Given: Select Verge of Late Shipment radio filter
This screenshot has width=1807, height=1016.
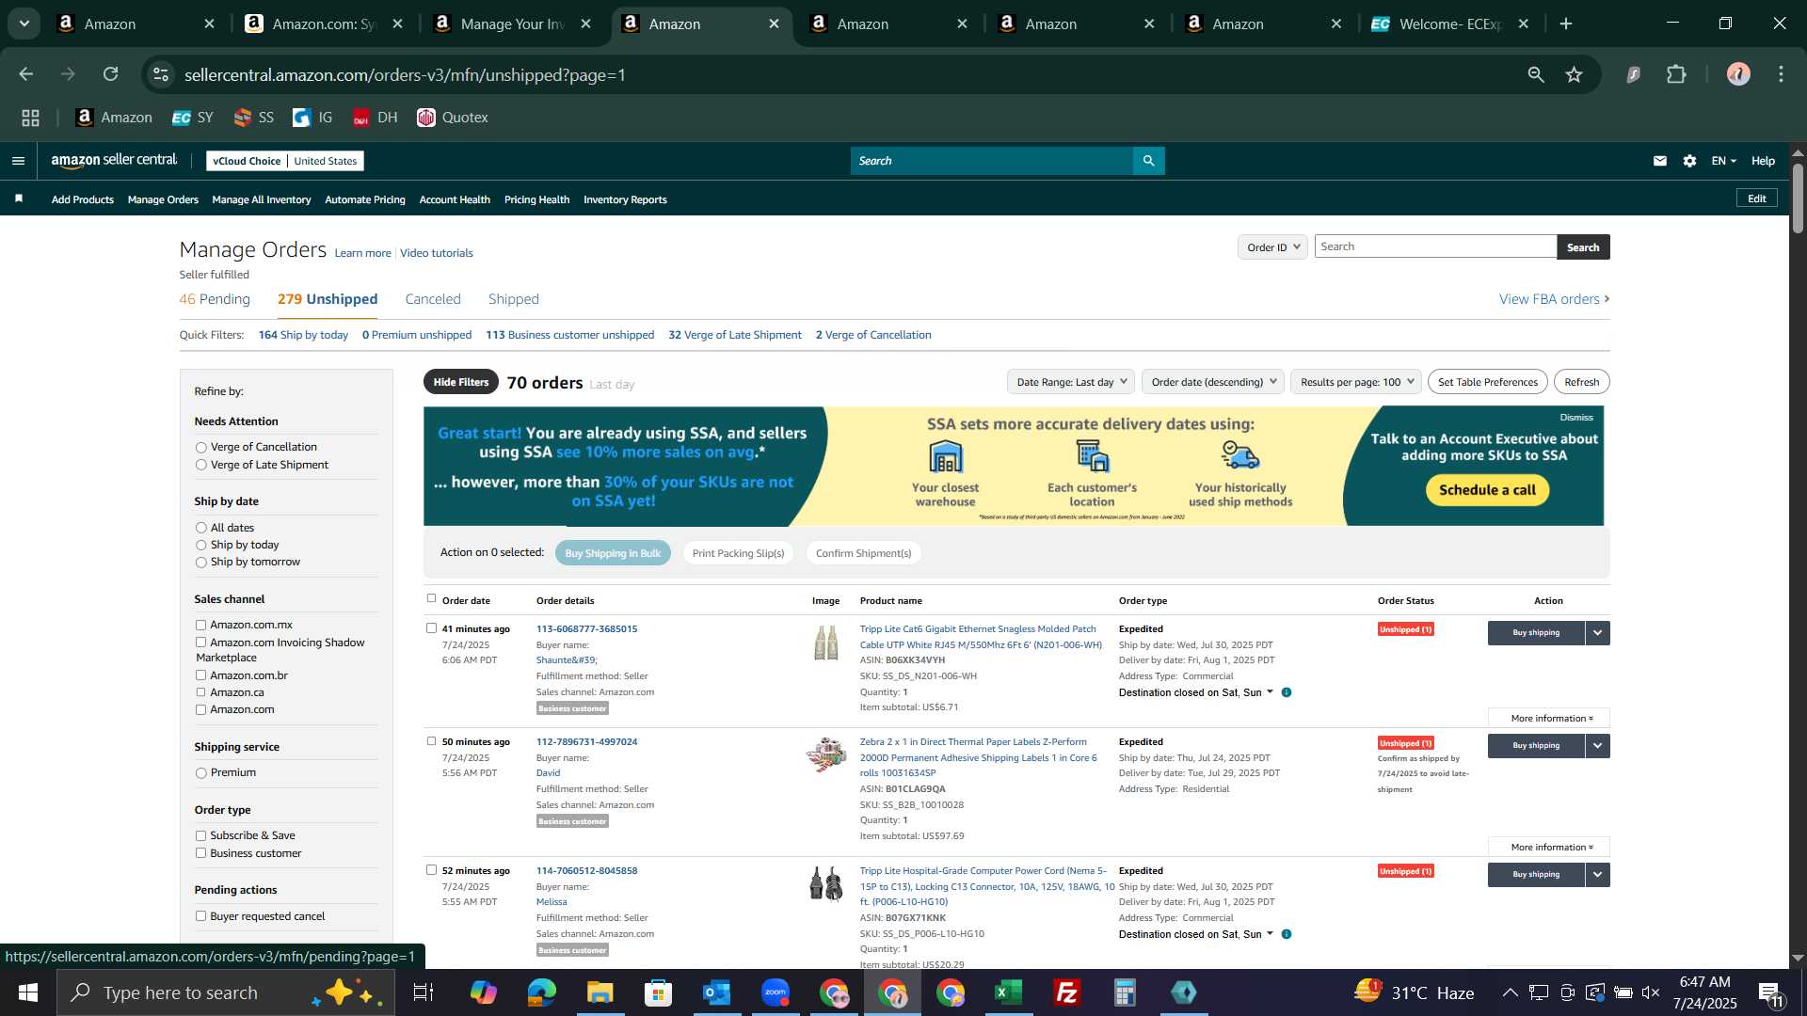Looking at the screenshot, I should tap(200, 465).
